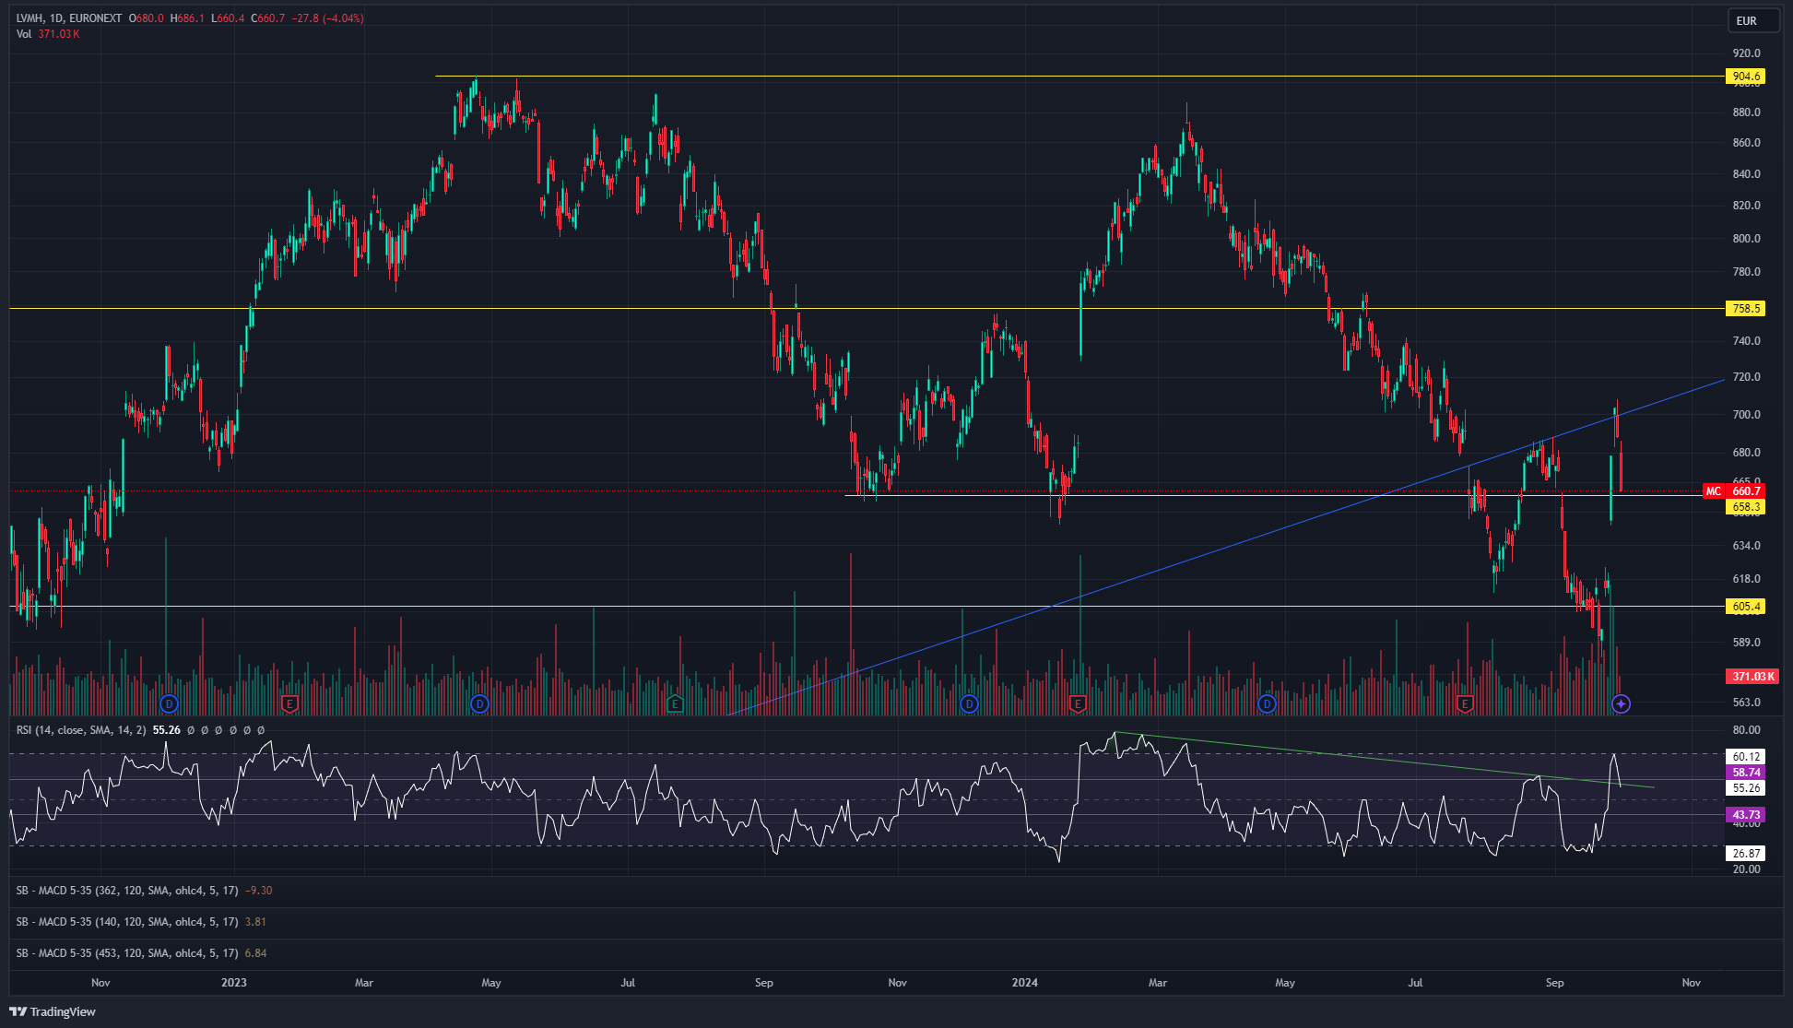Click the dividend D marker near late April 2023

[x=479, y=704]
